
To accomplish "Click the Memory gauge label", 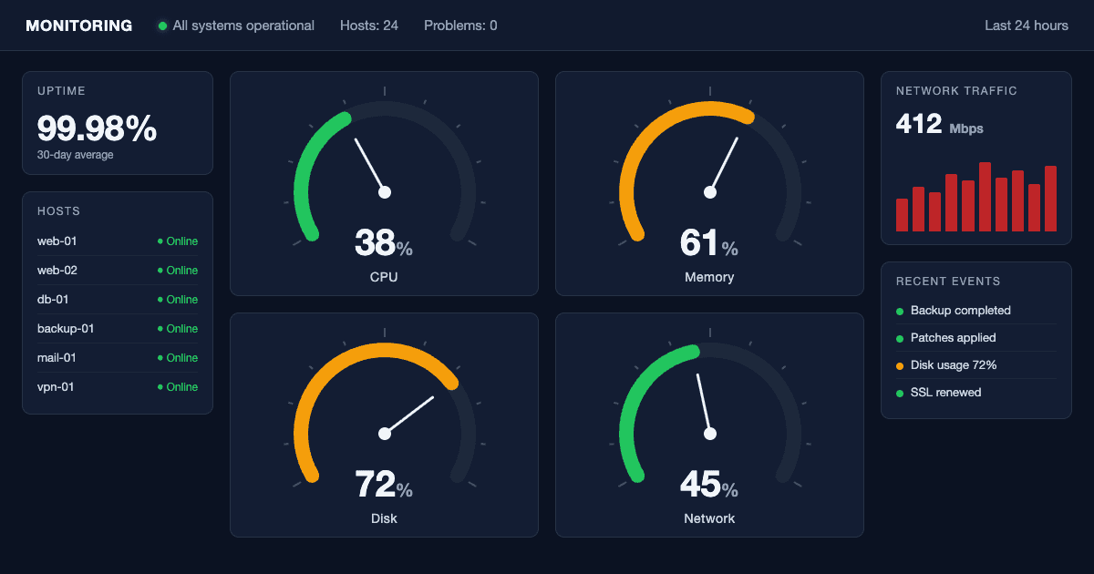I will 709,277.
